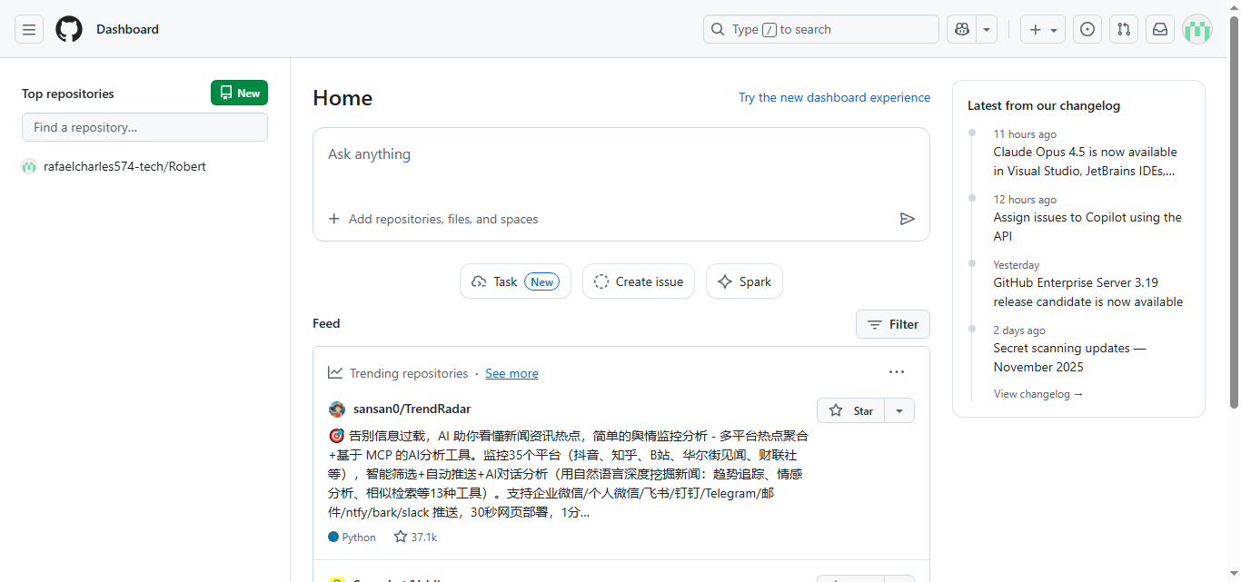Click the GitHub Octocat logo
The image size is (1241, 582).
(69, 29)
